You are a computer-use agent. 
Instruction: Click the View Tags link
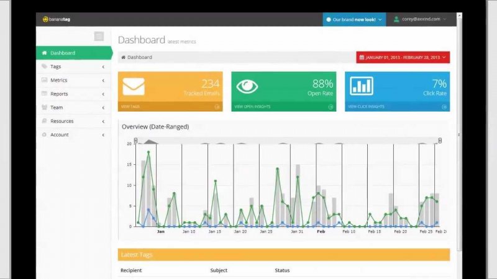click(130, 107)
